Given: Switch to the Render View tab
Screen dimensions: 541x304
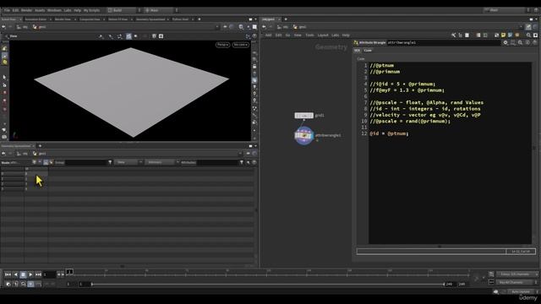Looking at the screenshot, I should 63,19.
